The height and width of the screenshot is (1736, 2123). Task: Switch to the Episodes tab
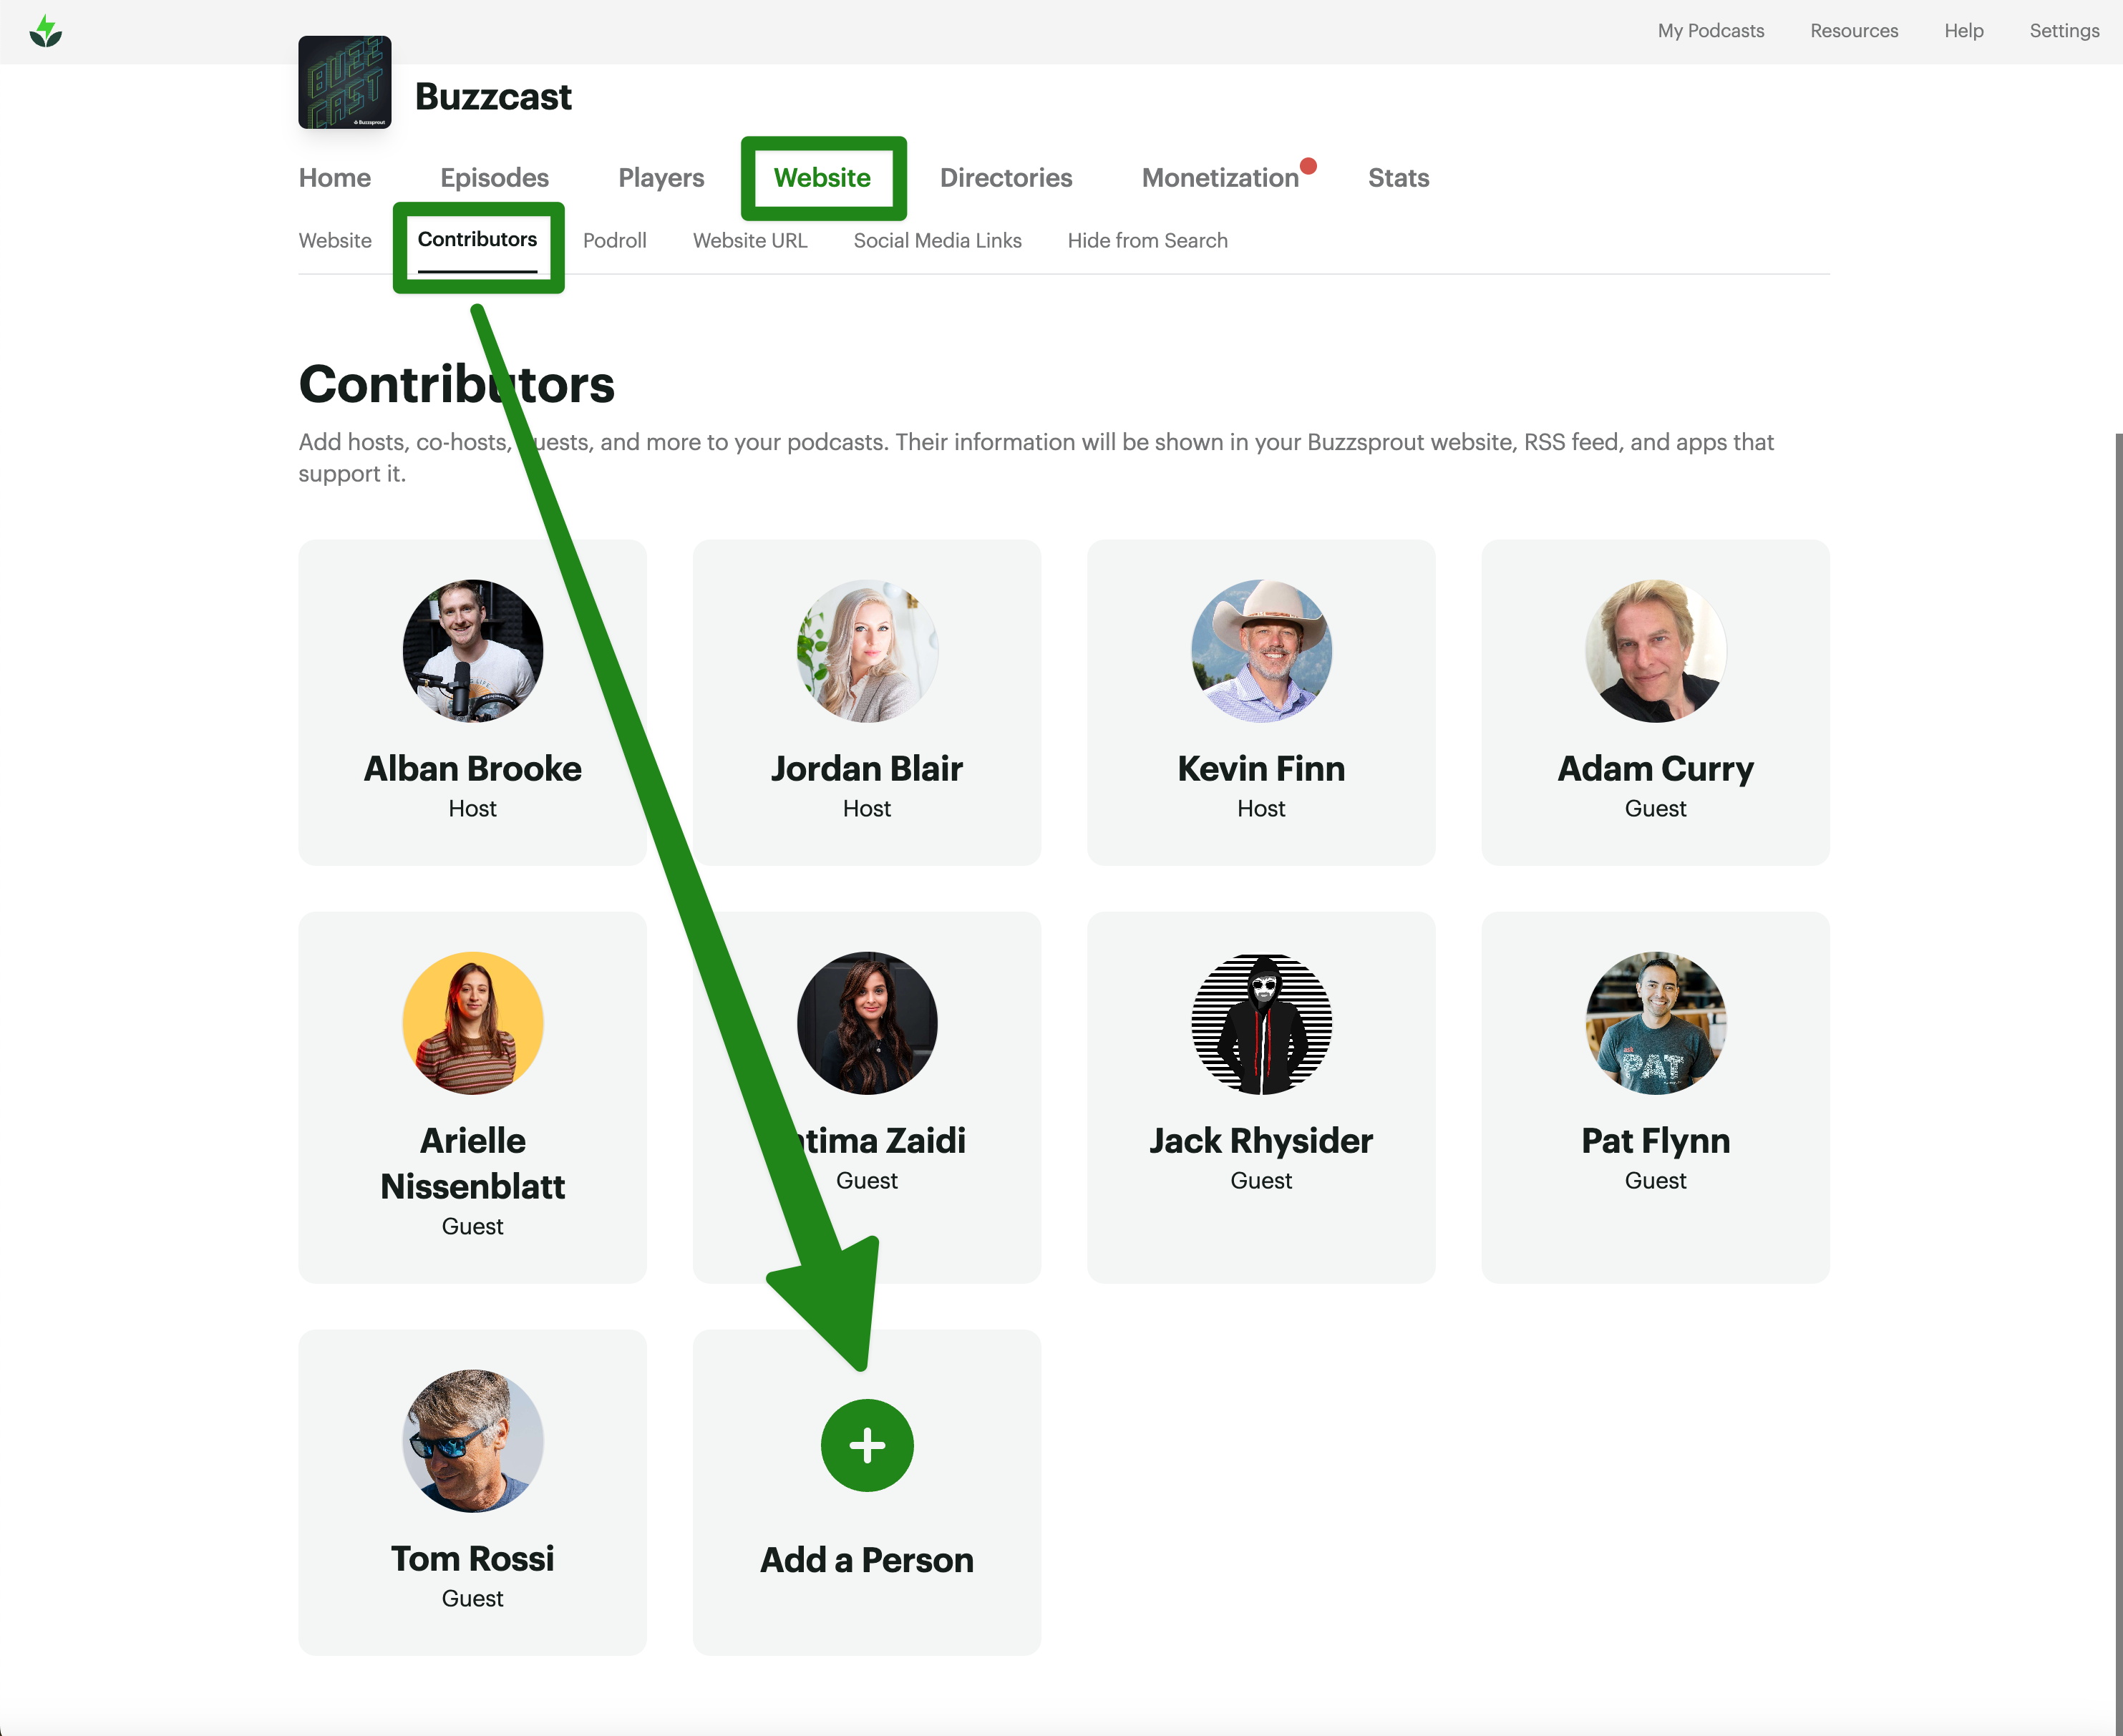tap(494, 178)
